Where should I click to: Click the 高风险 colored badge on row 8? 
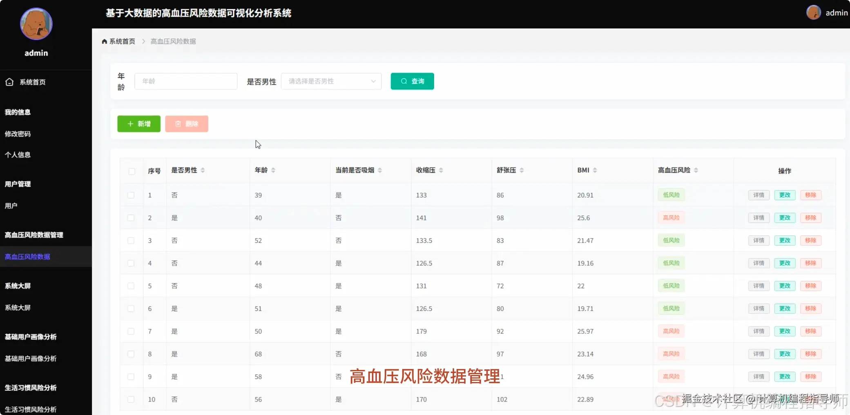[671, 354]
